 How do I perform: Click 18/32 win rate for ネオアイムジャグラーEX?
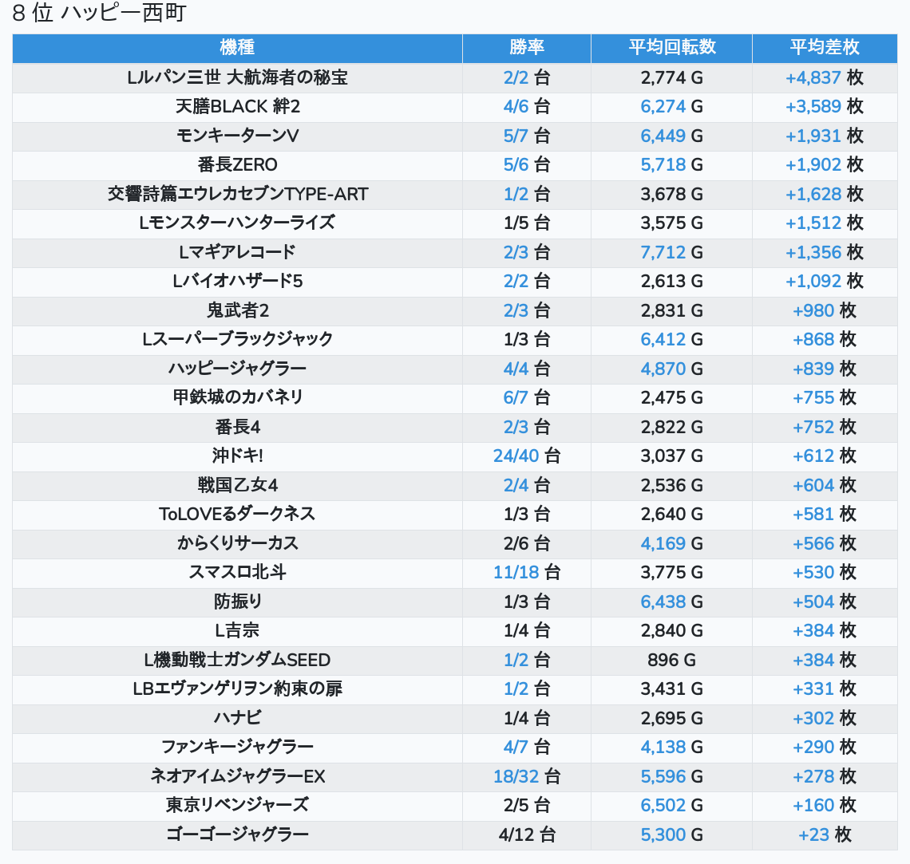pos(516,776)
